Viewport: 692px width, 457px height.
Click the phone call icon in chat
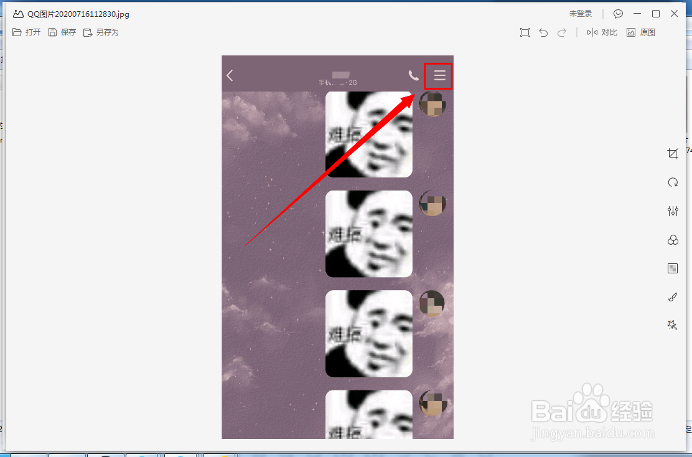tap(413, 75)
